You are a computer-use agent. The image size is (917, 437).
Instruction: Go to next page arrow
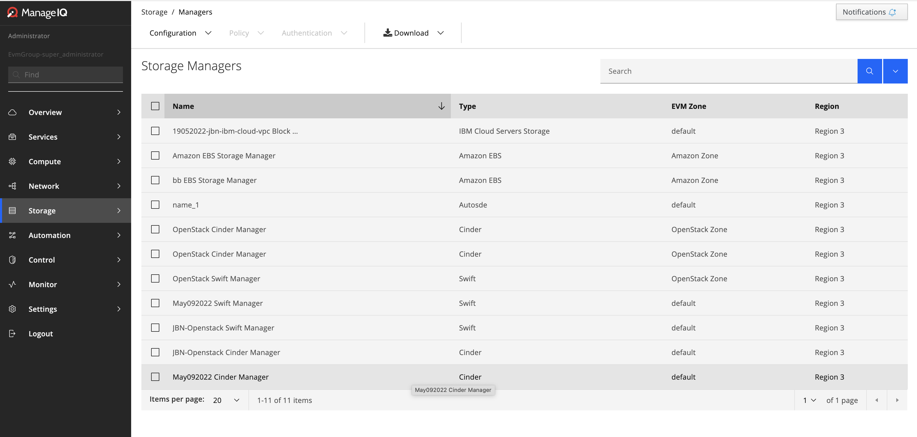tap(897, 400)
